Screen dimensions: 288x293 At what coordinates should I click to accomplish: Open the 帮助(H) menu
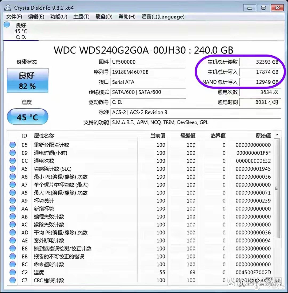pos(127,17)
